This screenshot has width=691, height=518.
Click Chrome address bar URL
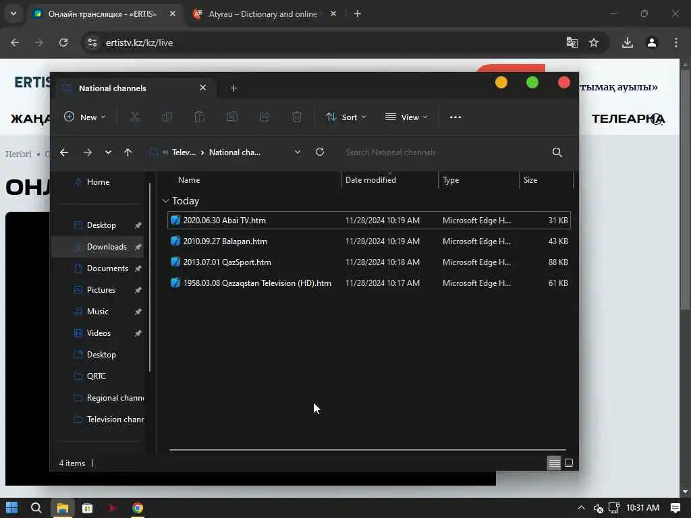139,42
